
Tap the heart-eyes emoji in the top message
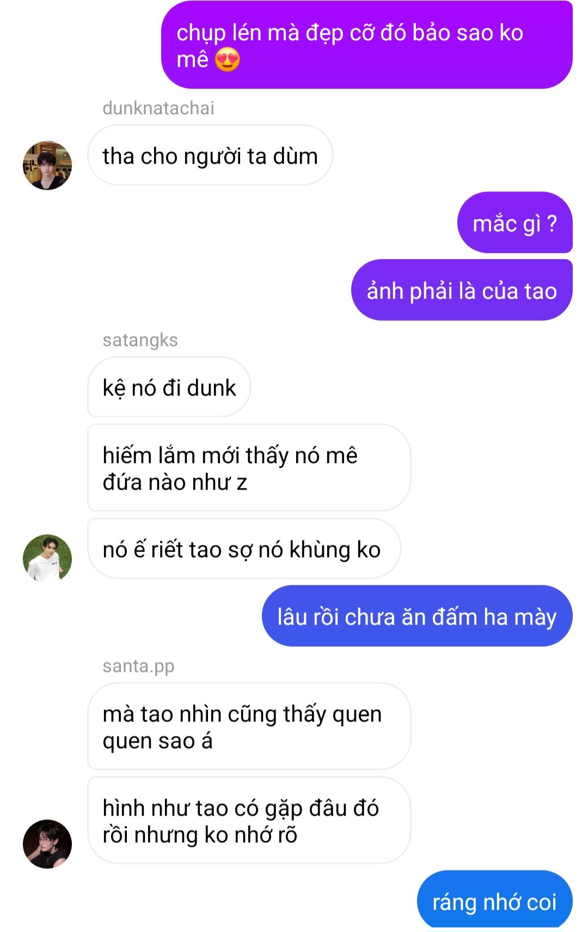tap(228, 59)
